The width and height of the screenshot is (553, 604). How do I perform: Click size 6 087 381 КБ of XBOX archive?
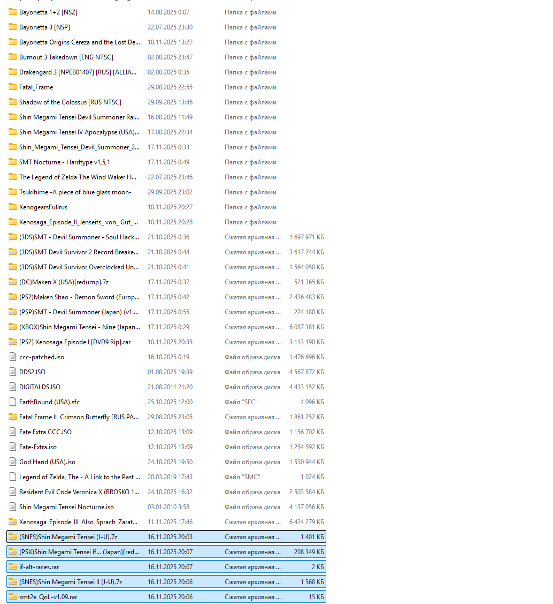point(306,327)
